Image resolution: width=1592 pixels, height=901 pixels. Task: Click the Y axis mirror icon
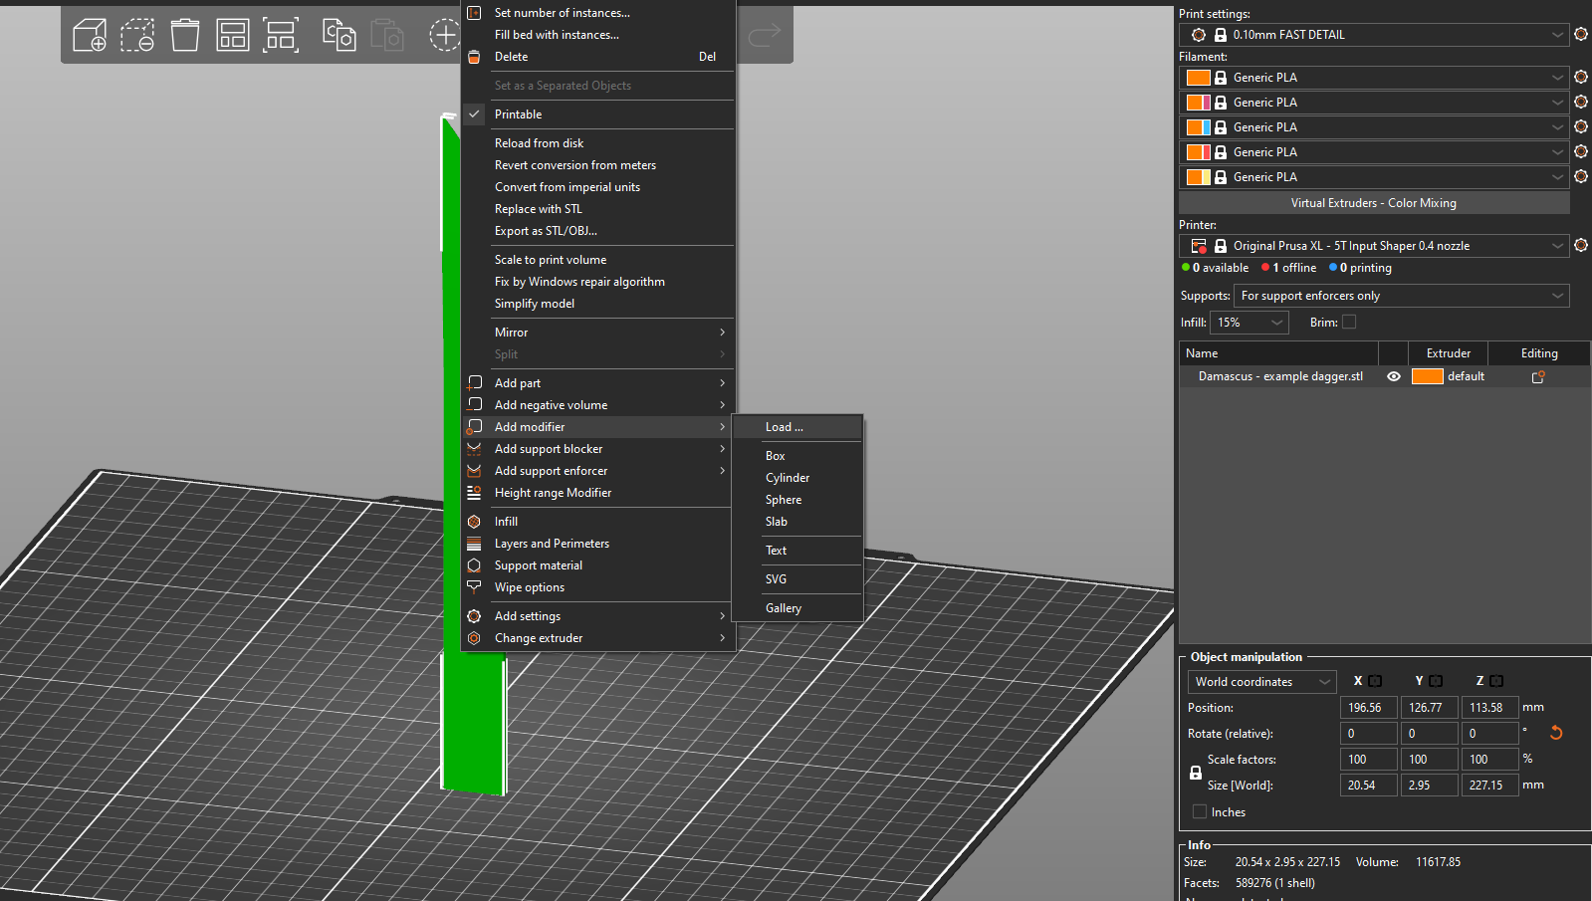point(1436,681)
